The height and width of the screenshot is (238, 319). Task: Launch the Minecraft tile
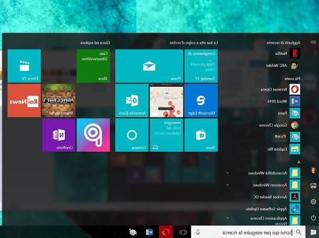(59, 100)
